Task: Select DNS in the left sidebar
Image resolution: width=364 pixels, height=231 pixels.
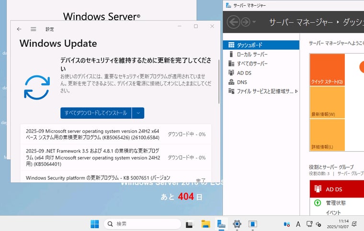Action: pyautogui.click(x=261, y=82)
